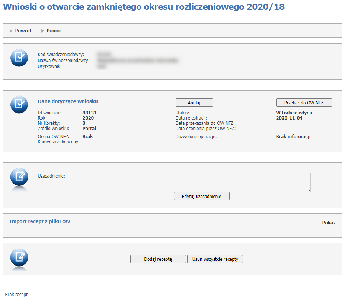Viewport: 345px width, 302px height.
Task: Focus the Uzasadnienie text area
Action: point(189,182)
